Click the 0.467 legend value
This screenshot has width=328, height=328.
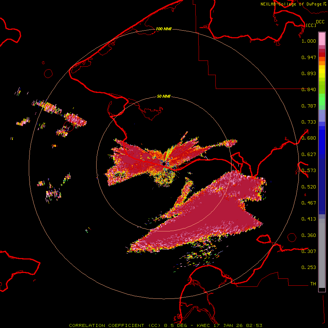click(309, 203)
